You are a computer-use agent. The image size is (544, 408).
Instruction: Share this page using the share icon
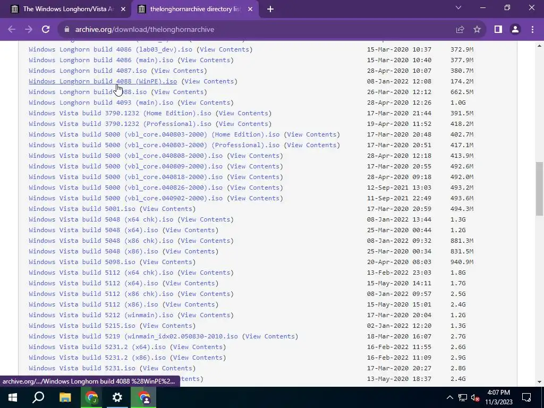[460, 30]
